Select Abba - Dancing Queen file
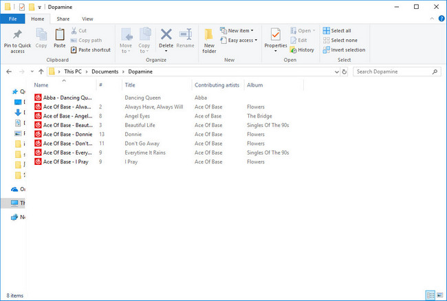Screen dimensions: 447x301 (63, 98)
